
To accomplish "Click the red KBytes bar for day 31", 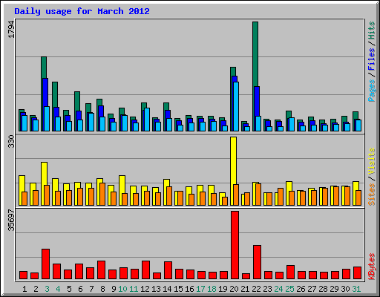I will [358, 273].
